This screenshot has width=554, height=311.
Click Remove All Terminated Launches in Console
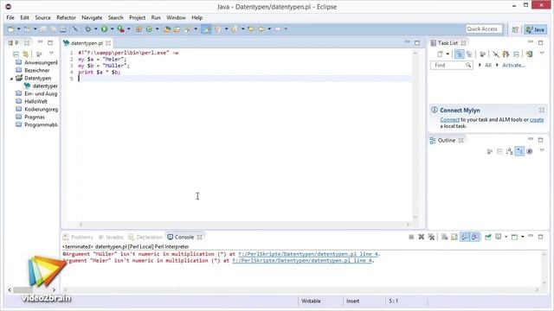pos(431,237)
